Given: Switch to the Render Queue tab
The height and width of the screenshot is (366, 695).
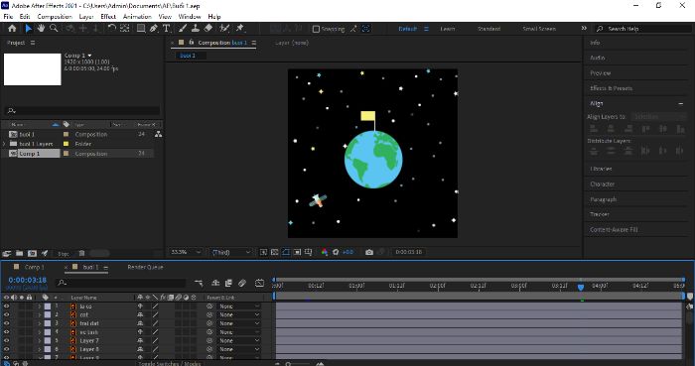Looking at the screenshot, I should (145, 267).
